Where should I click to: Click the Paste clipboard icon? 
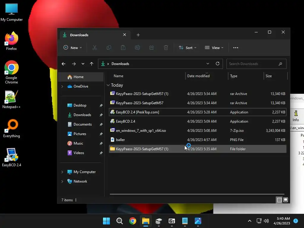pos(123,48)
